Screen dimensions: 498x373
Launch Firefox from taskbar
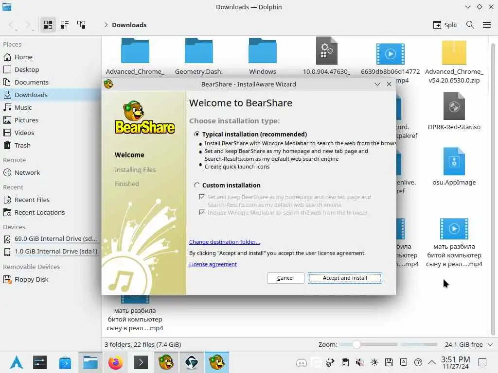point(116,362)
